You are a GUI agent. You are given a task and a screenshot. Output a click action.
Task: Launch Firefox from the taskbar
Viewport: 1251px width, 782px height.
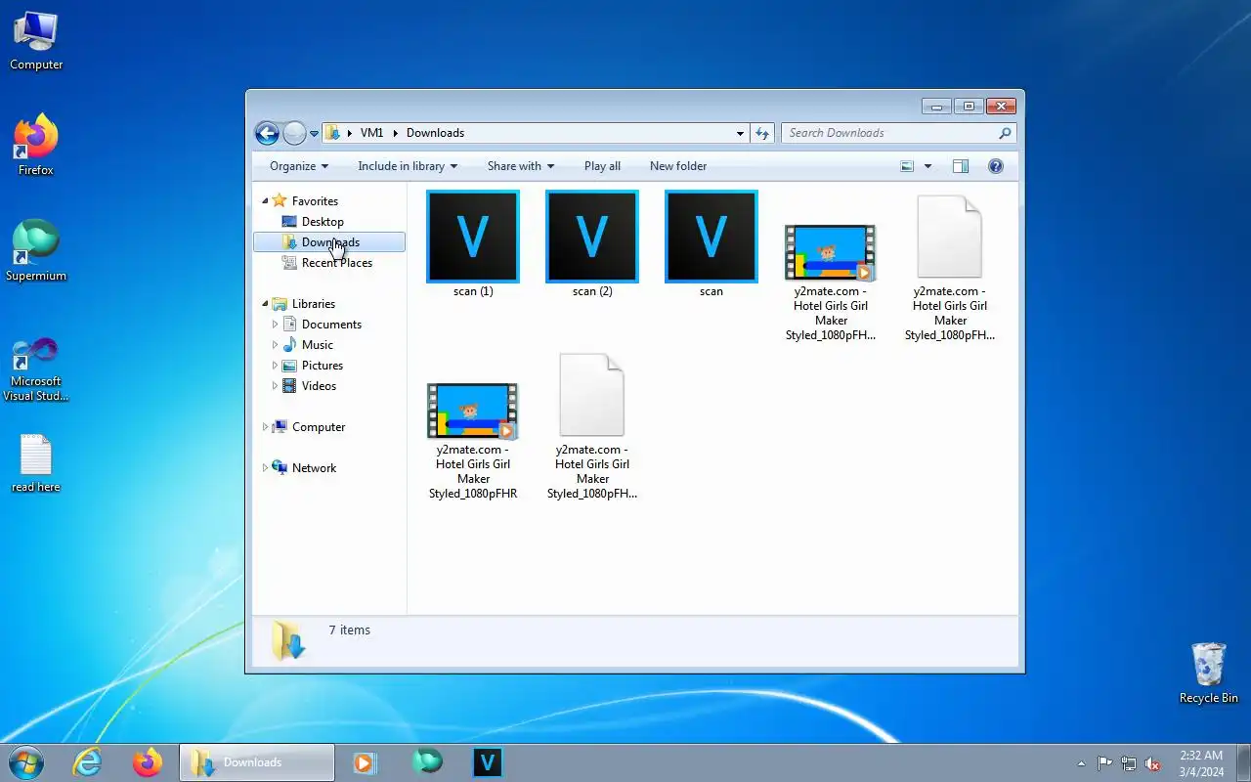(x=148, y=762)
